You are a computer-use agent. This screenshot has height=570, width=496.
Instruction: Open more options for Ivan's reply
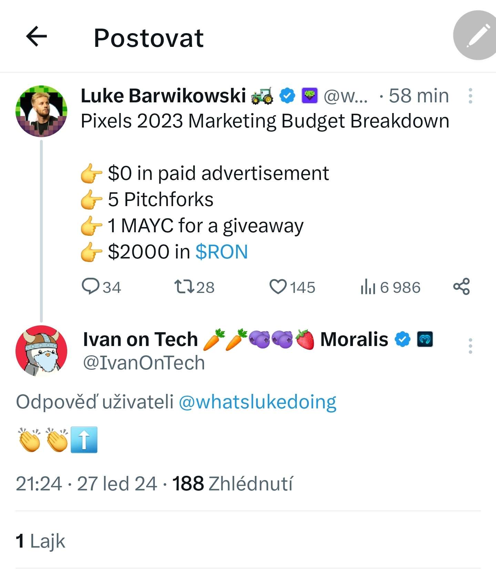(470, 346)
